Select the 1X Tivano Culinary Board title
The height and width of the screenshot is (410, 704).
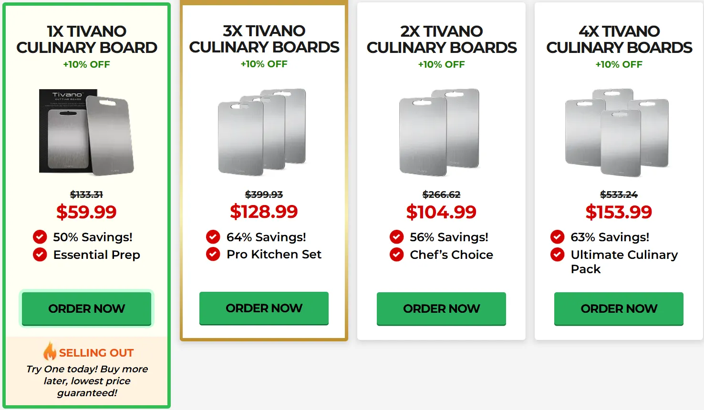87,40
